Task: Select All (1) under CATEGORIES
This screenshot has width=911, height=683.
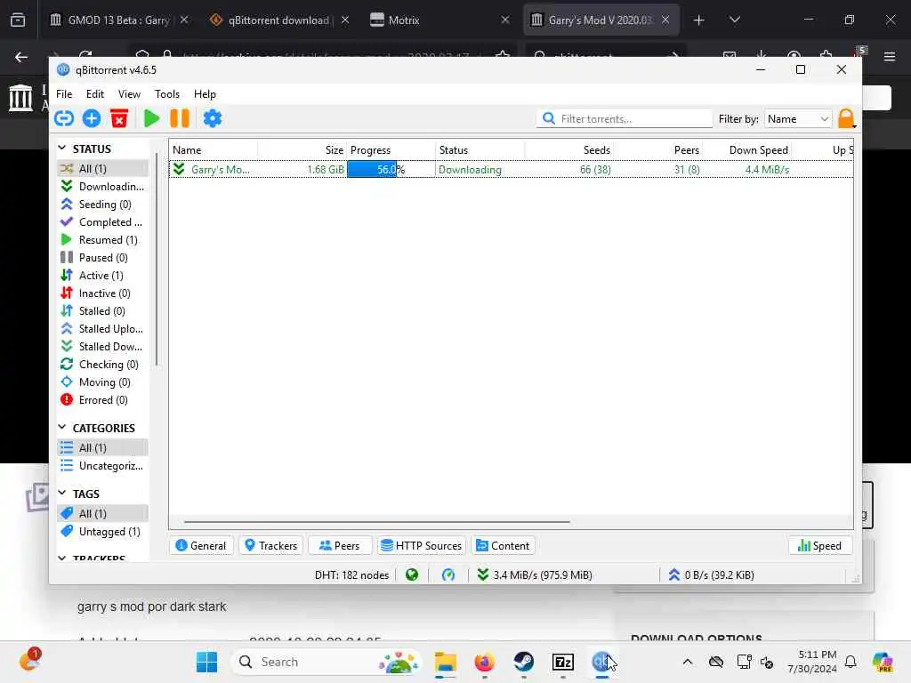Action: tap(102, 448)
